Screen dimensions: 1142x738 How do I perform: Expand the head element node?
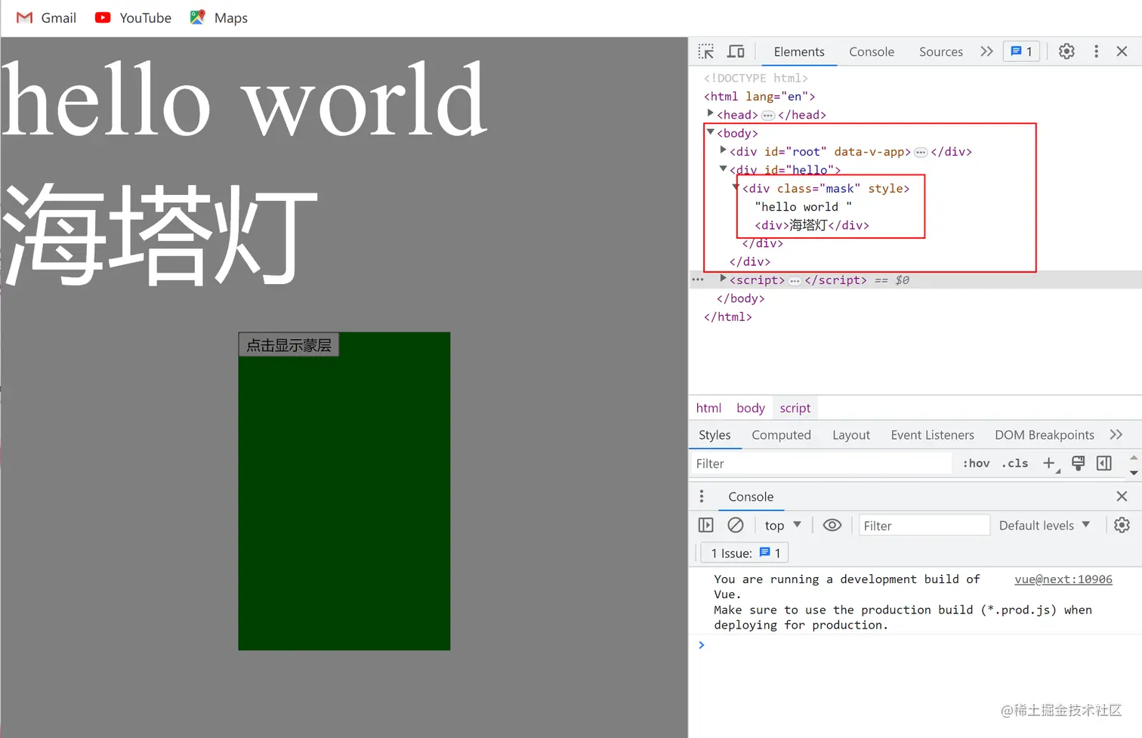(x=710, y=113)
